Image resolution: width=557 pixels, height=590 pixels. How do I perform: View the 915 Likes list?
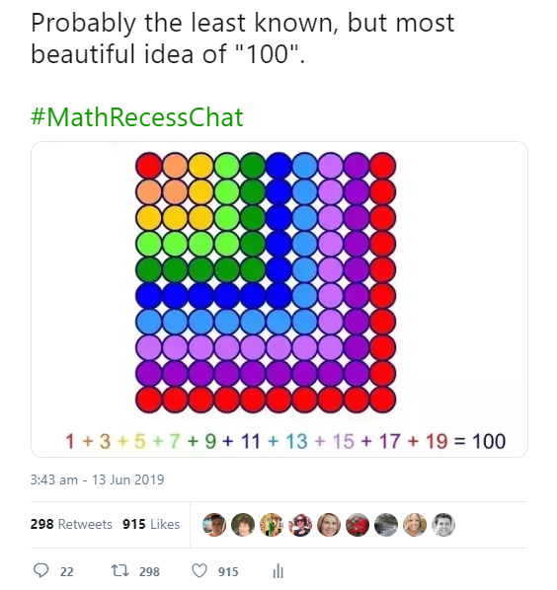(151, 524)
